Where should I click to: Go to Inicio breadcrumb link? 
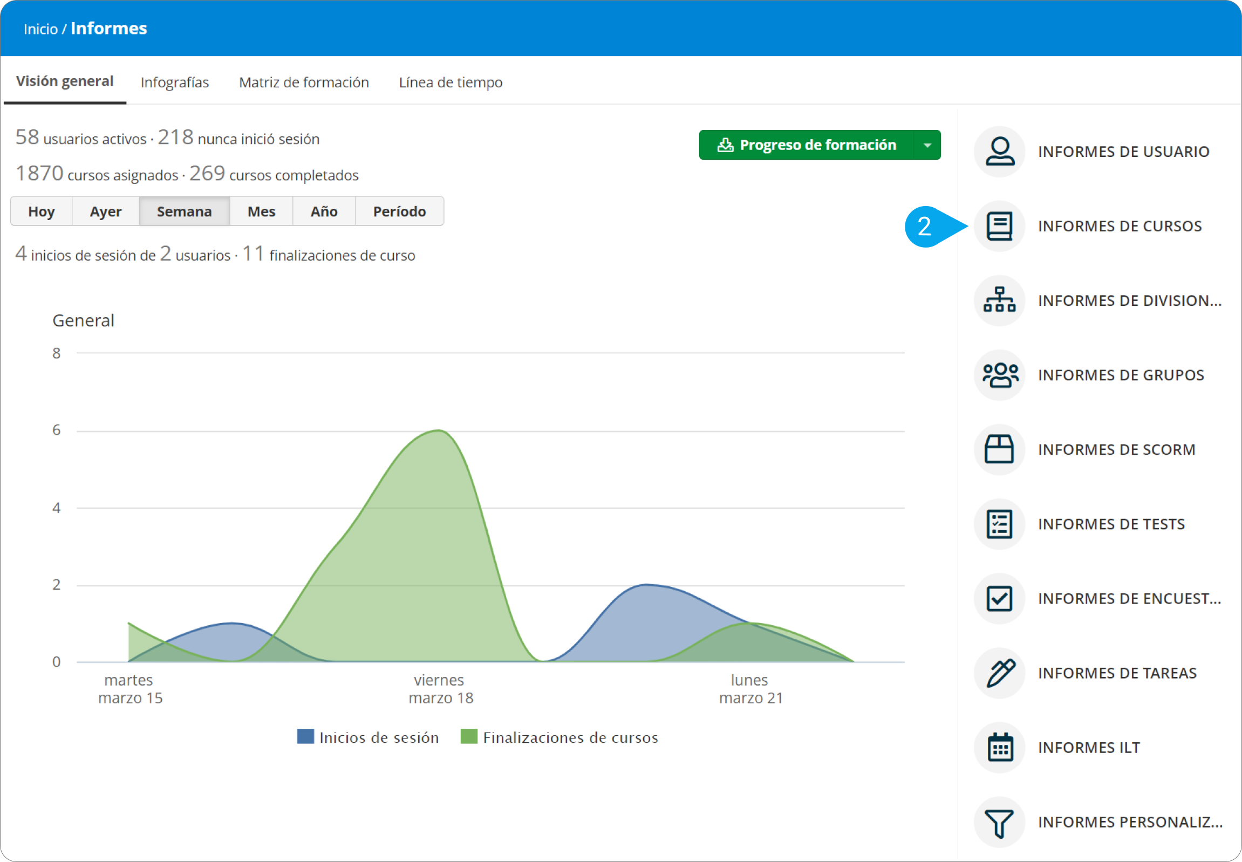pos(40,29)
